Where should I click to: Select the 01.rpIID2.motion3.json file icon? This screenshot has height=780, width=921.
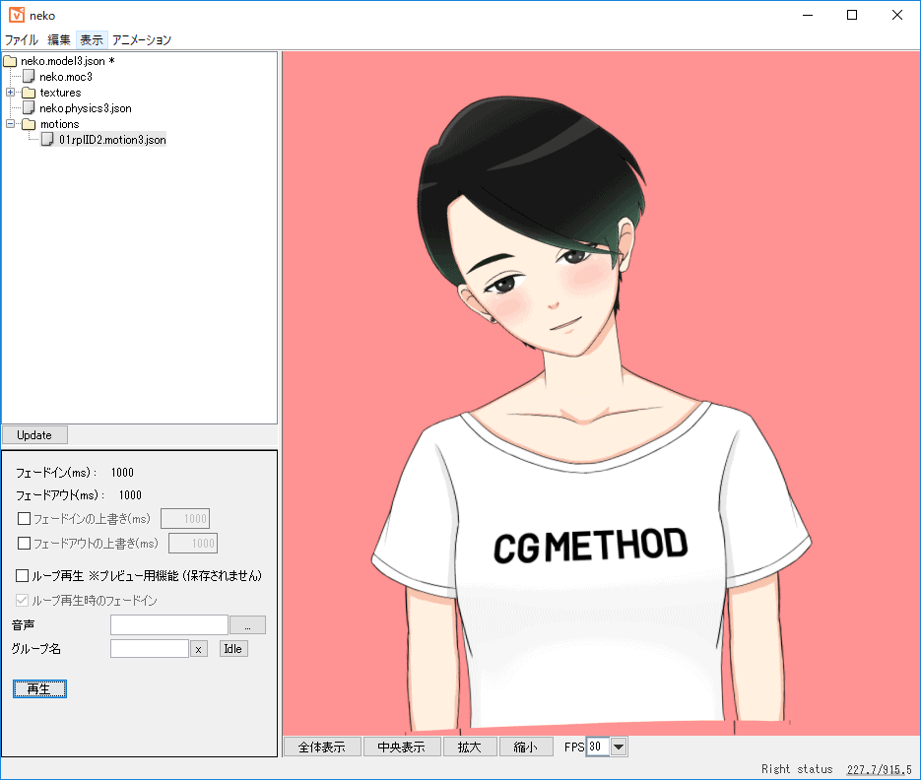pyautogui.click(x=47, y=140)
